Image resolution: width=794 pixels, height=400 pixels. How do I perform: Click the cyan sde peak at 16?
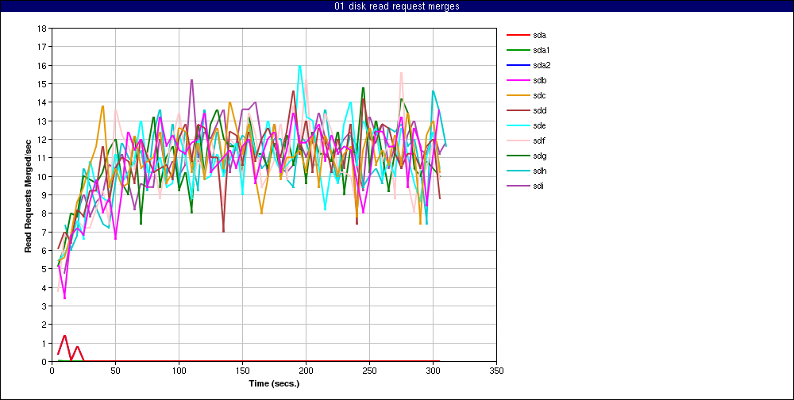(x=300, y=66)
